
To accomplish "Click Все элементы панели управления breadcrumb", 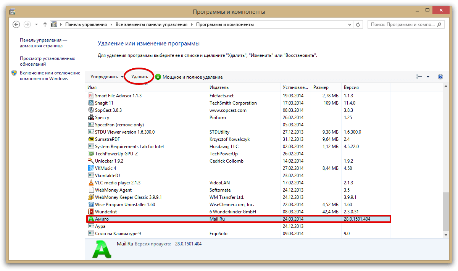I will pos(152,24).
